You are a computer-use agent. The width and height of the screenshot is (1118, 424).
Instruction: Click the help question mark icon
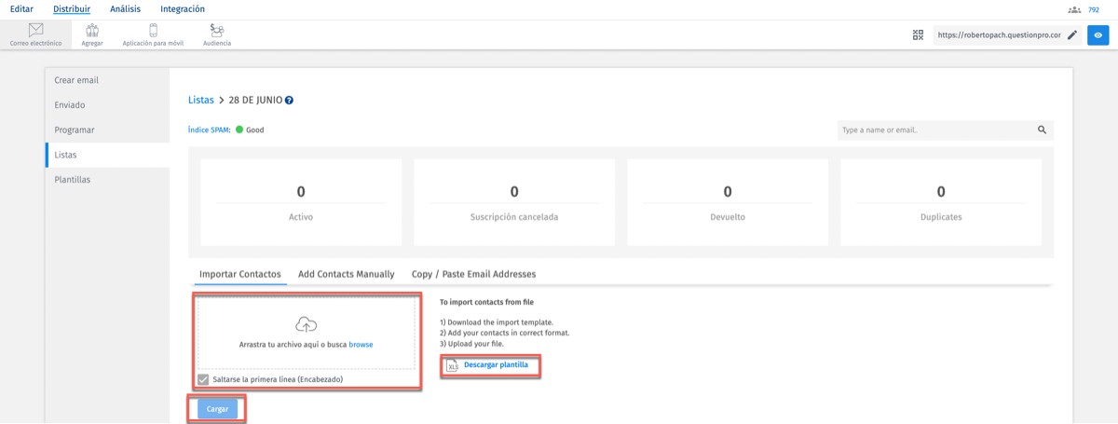click(x=289, y=101)
